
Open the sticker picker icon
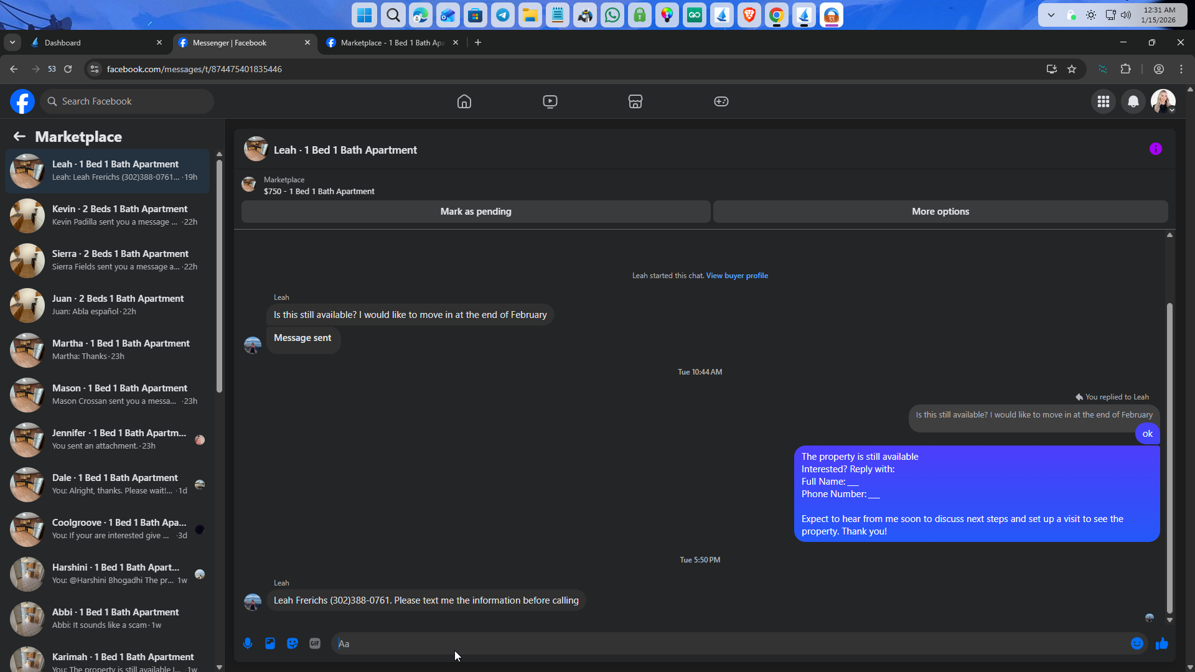[x=293, y=643]
